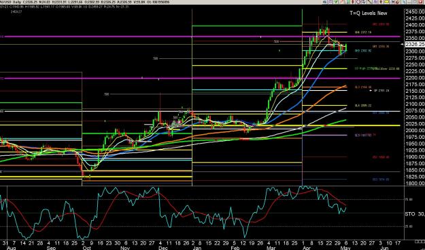Click the 1850.00 price axis label

tap(415, 170)
